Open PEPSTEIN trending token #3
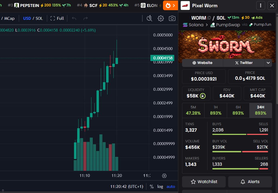This screenshot has height=193, width=278. [39, 5]
